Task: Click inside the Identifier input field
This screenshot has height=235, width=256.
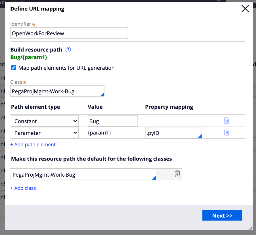Action: click(69, 33)
